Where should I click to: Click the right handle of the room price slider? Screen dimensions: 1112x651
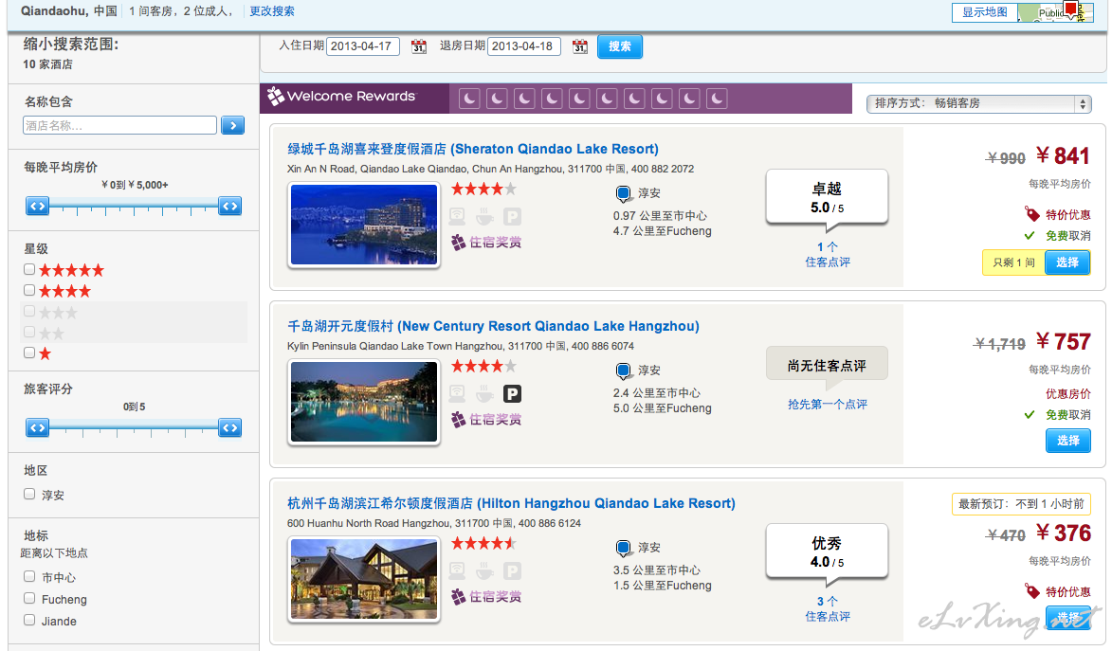229,207
